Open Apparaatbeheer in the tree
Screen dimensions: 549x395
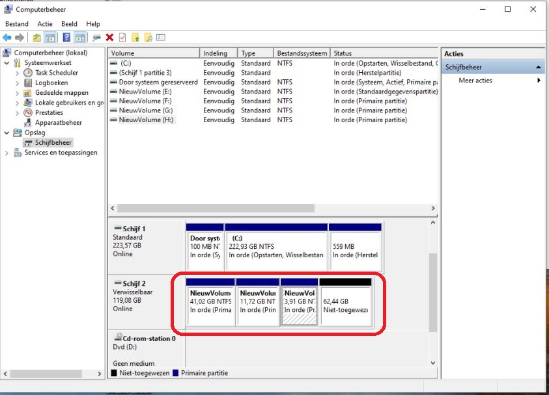pos(58,122)
